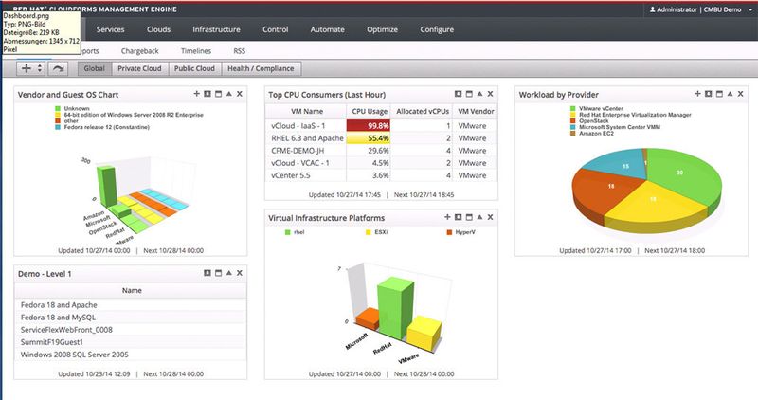
Task: Click the Name column header in Demo widget
Action: (132, 290)
